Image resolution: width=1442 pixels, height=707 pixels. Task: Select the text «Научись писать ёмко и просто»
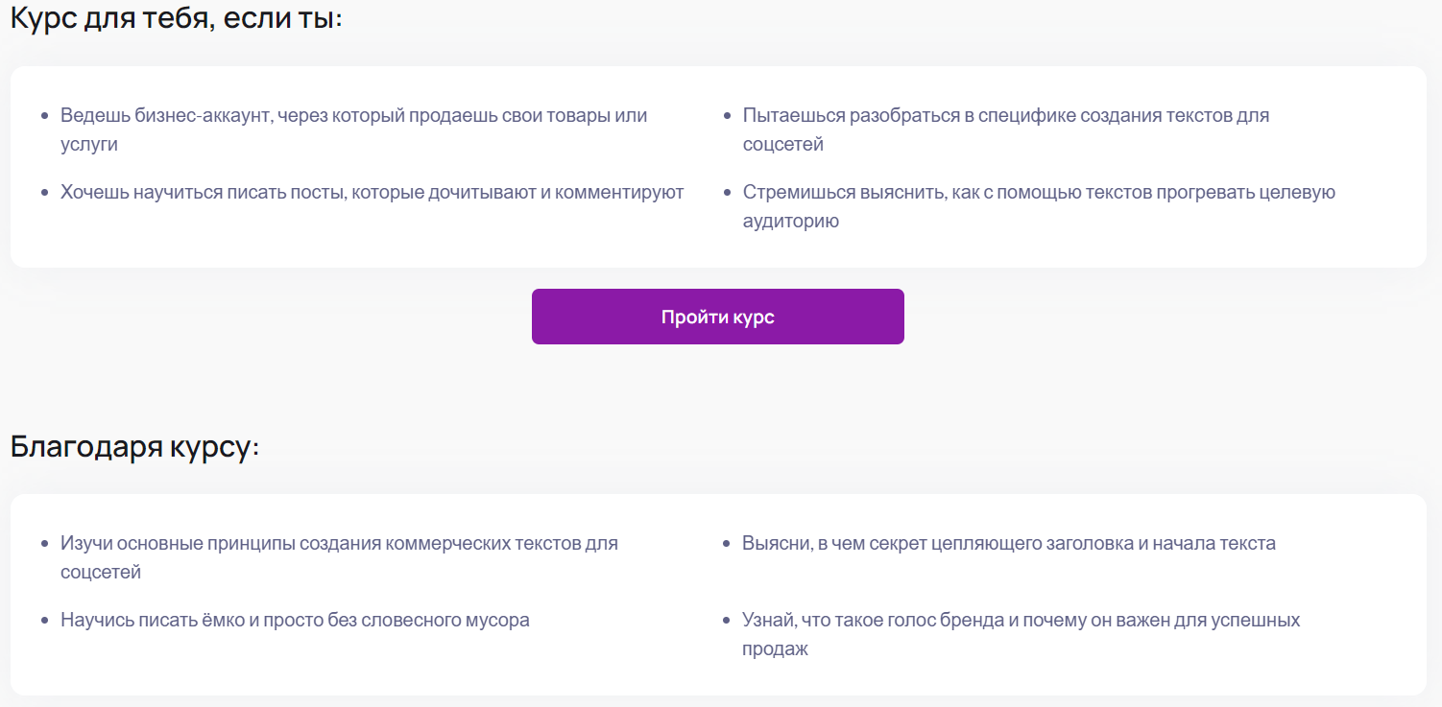(x=295, y=620)
